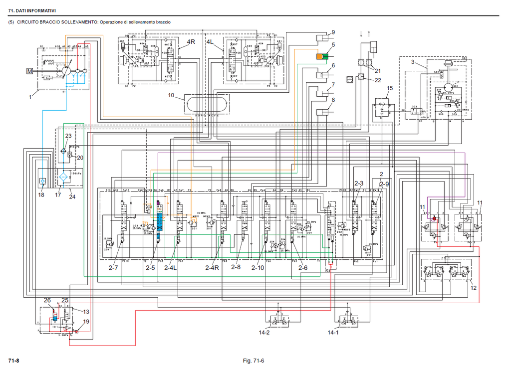Image resolution: width=511 pixels, height=374 pixels.
Task: Click the '12' callout label
Action: click(474, 288)
